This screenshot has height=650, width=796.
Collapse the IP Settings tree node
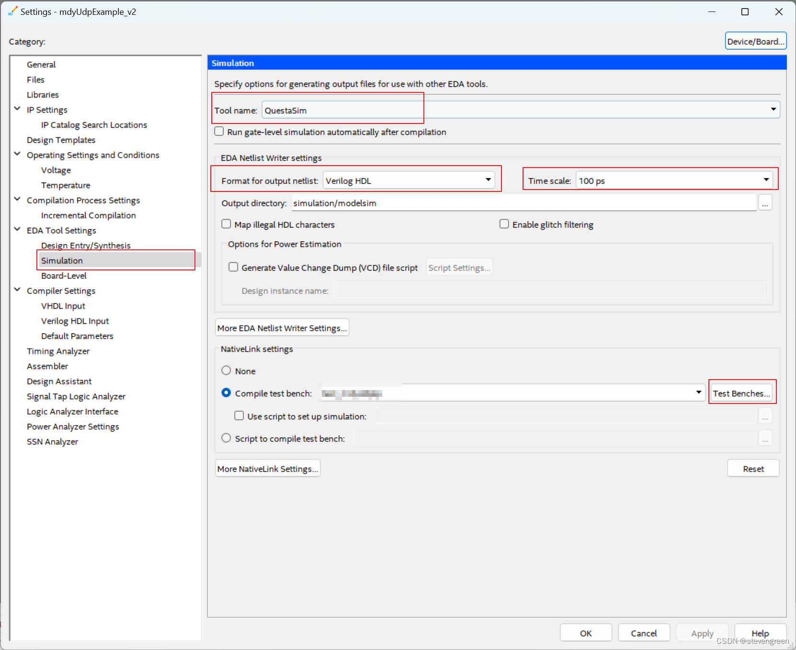click(17, 109)
